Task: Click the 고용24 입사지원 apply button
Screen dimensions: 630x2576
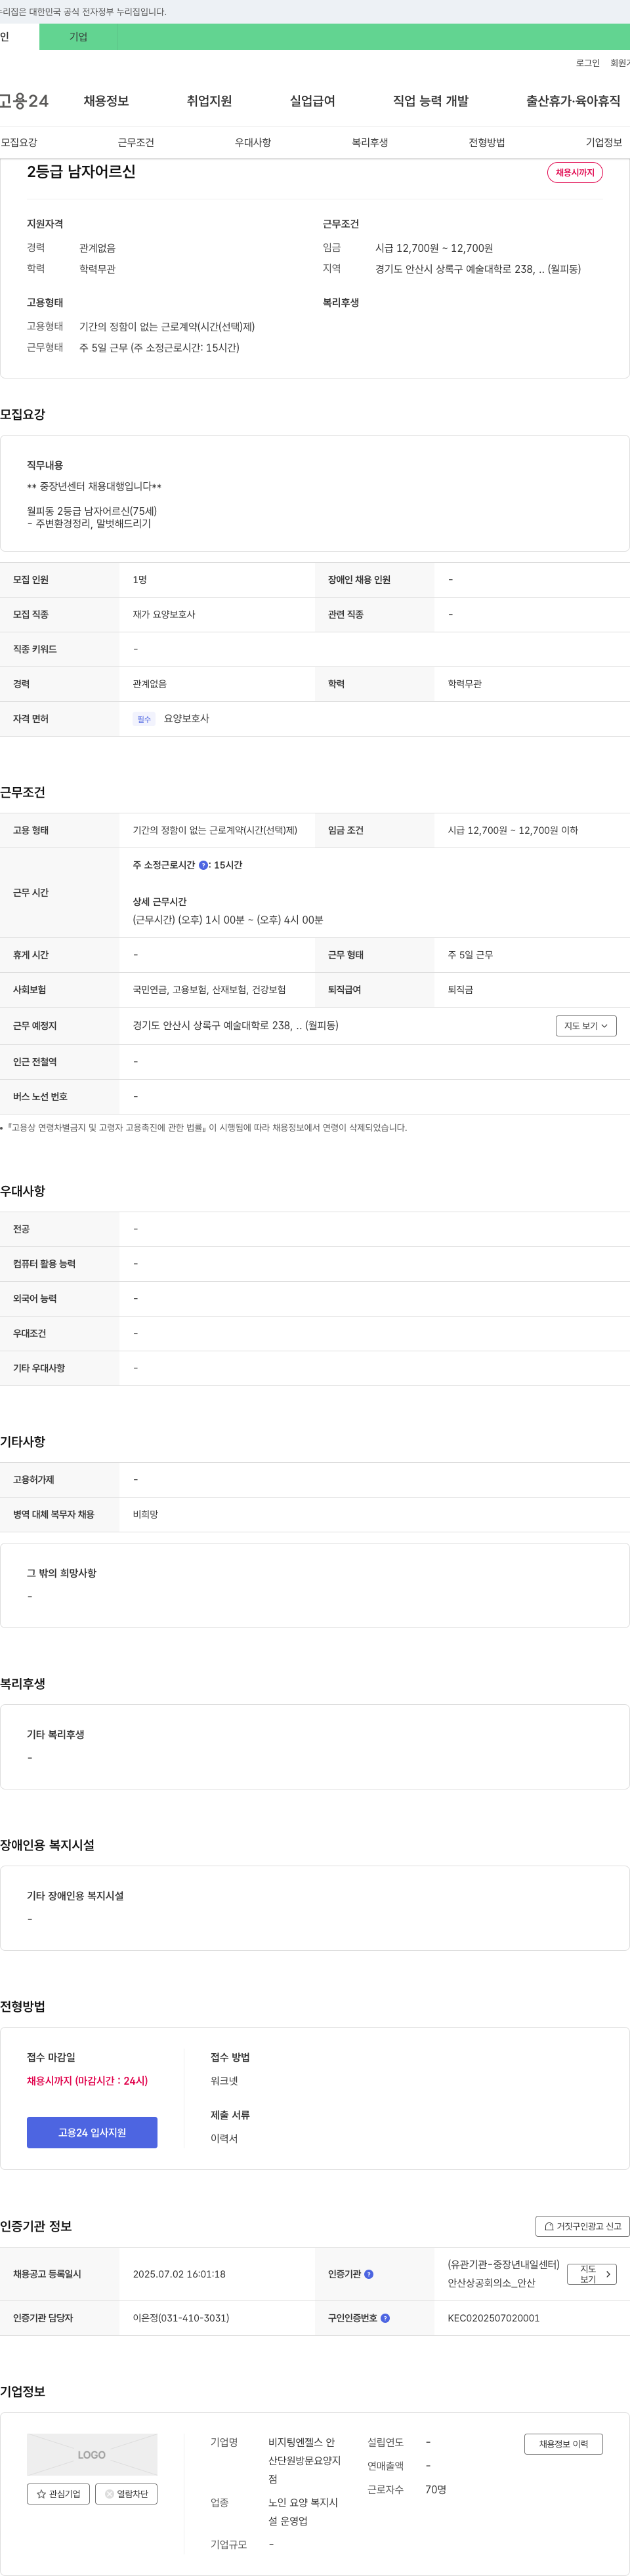Action: [x=92, y=2132]
